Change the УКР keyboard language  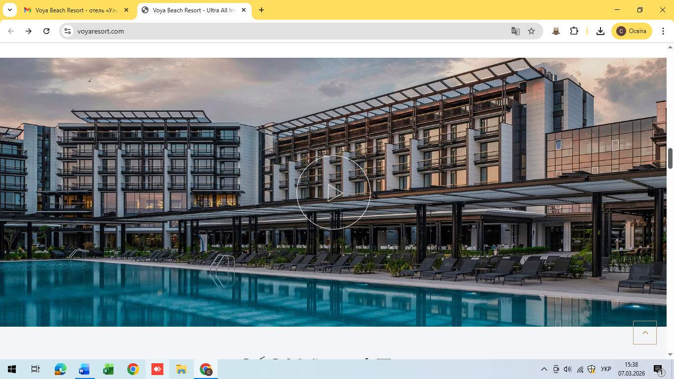[606, 369]
